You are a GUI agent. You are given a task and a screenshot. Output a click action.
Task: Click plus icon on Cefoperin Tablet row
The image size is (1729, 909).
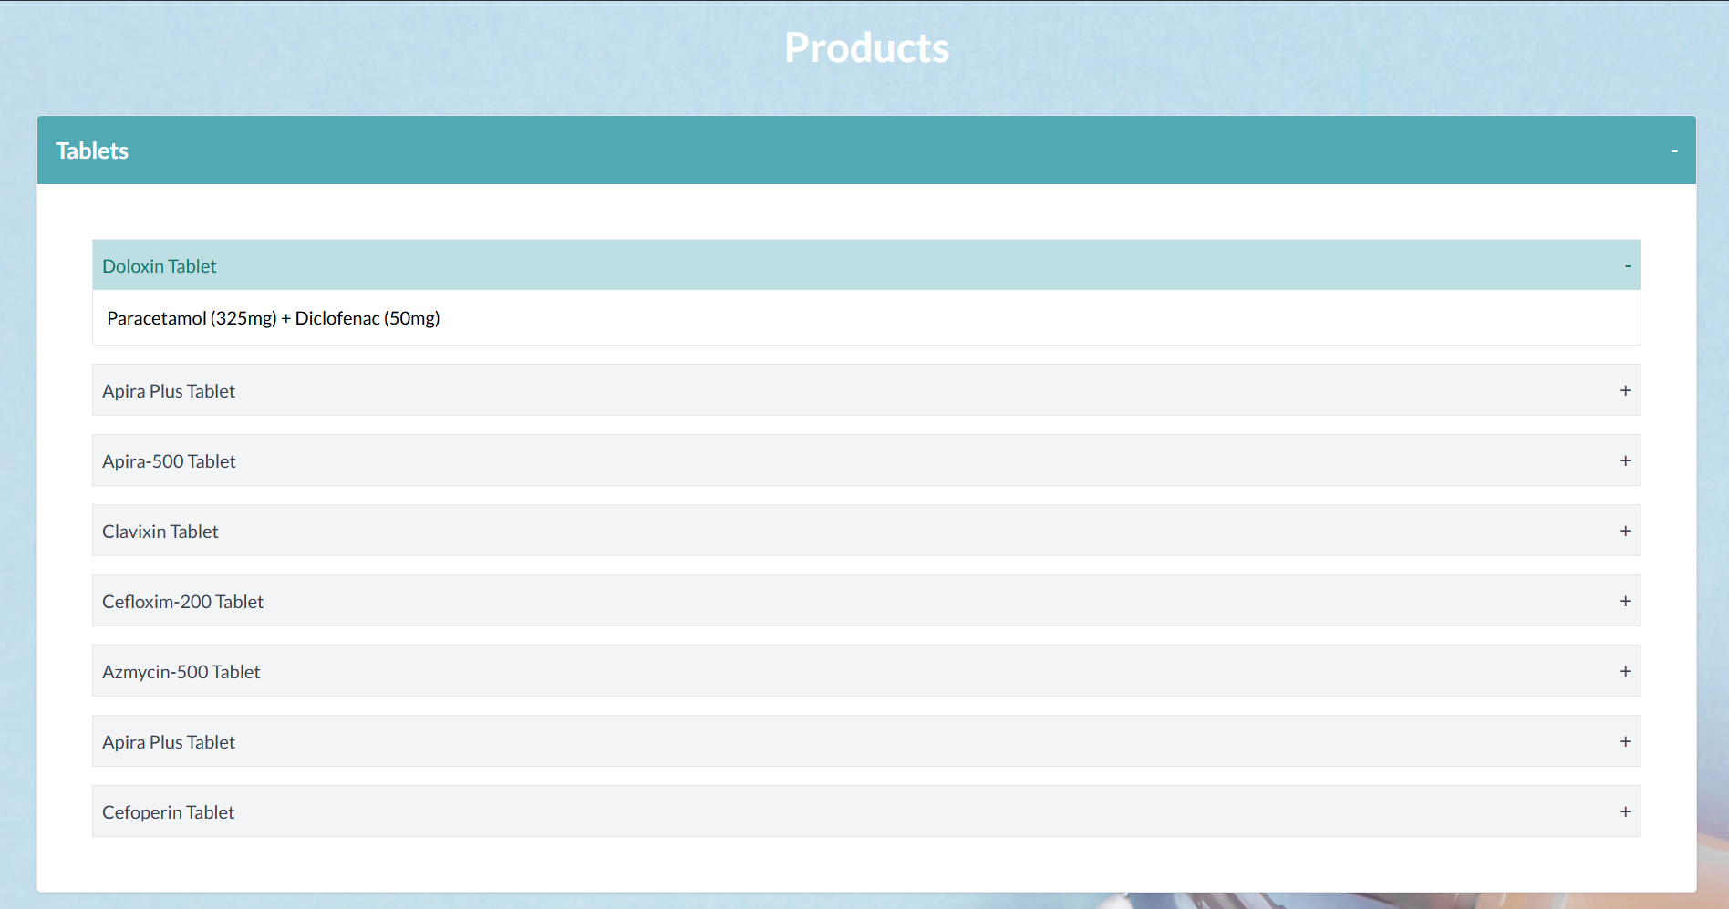[1625, 812]
